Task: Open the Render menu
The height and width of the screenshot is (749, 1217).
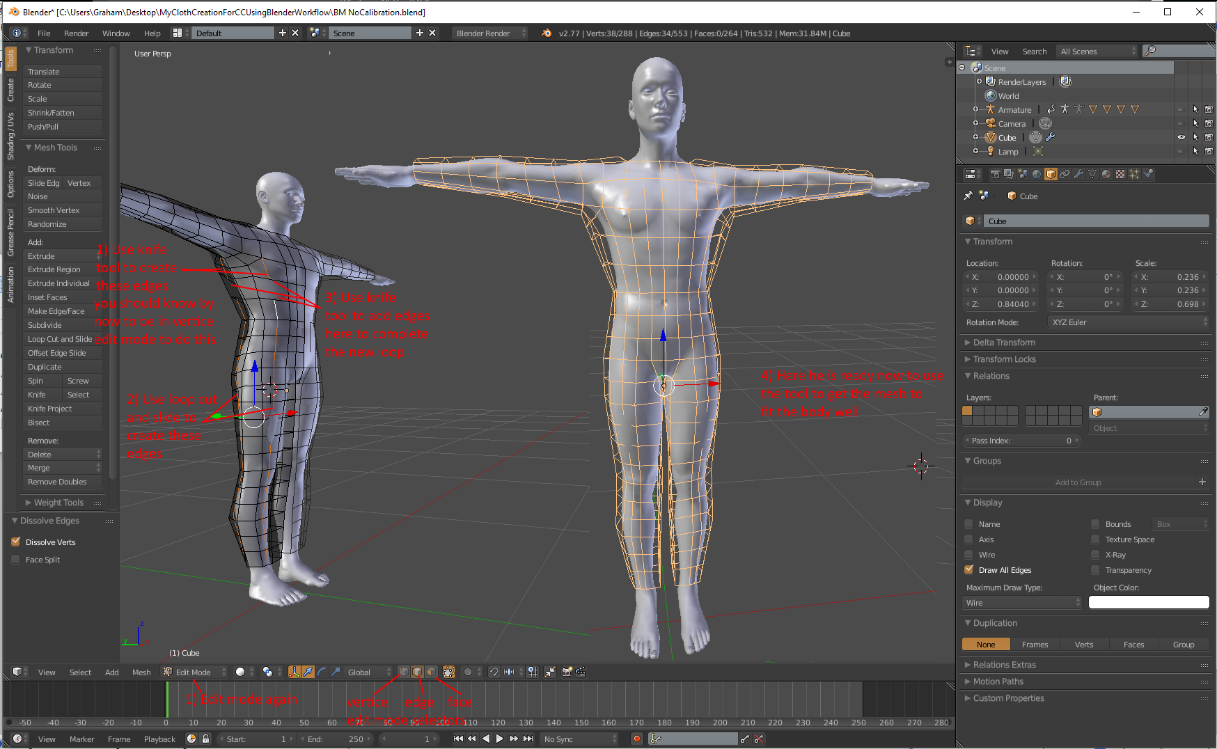Action: click(x=76, y=33)
